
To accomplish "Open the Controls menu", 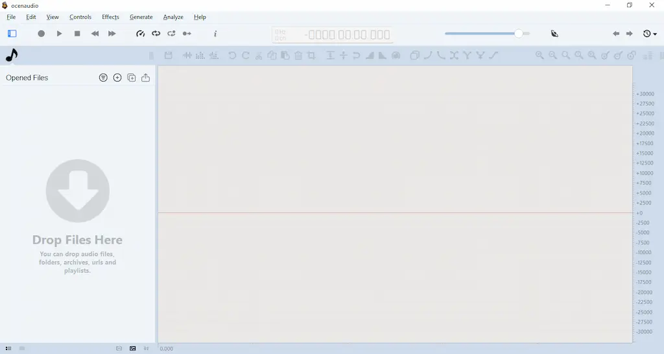I will coord(80,17).
